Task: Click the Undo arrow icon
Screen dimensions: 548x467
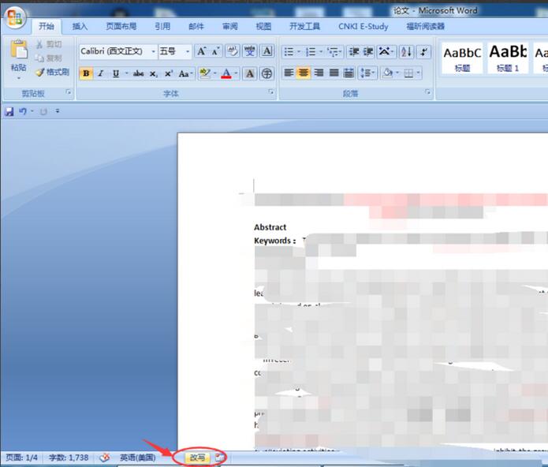Action: click(23, 112)
